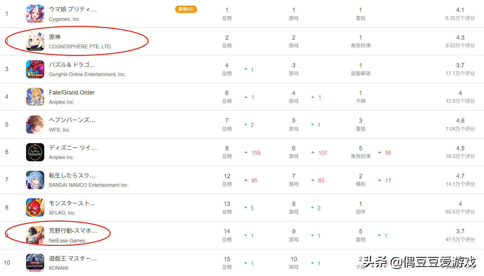Select publisher NetEase Games
This screenshot has height=276, width=484.
67,241
